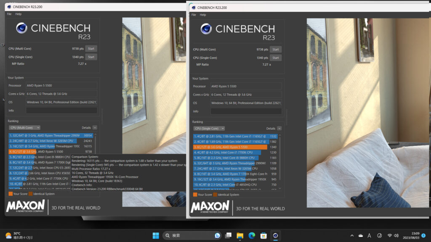Open Task View from the taskbar

pos(228,236)
